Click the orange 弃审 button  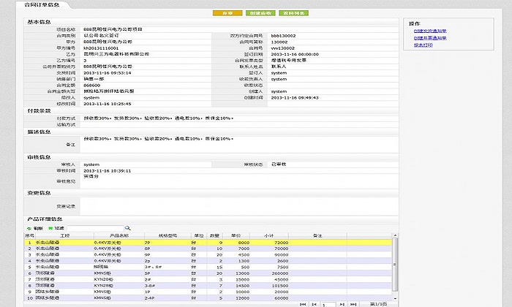pos(227,13)
